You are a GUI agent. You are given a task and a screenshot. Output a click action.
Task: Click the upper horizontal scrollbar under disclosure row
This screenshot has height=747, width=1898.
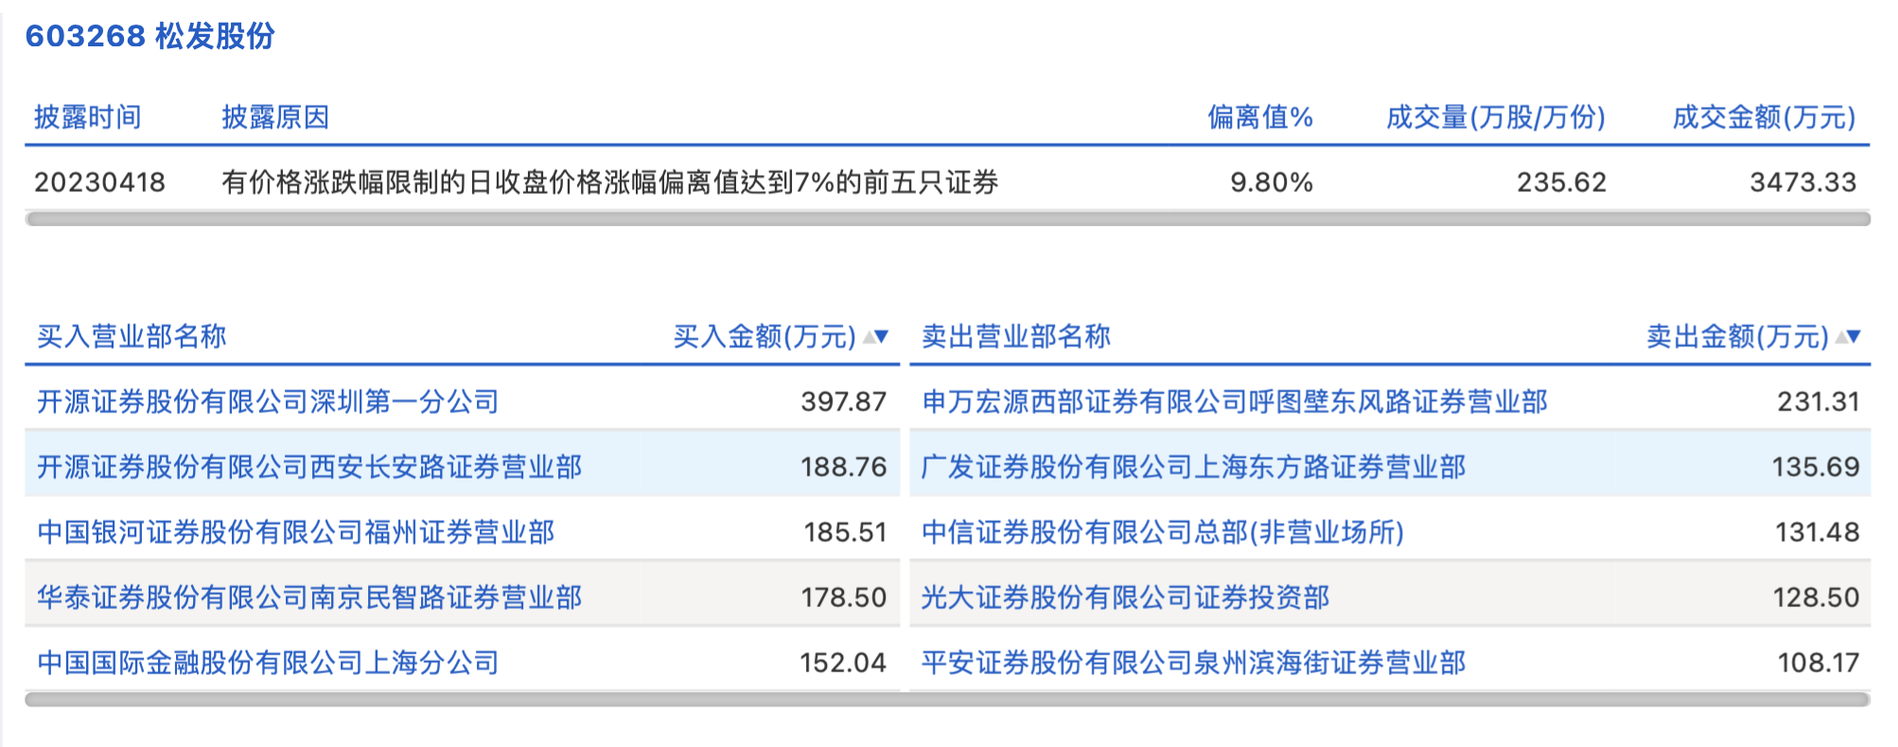(x=946, y=219)
